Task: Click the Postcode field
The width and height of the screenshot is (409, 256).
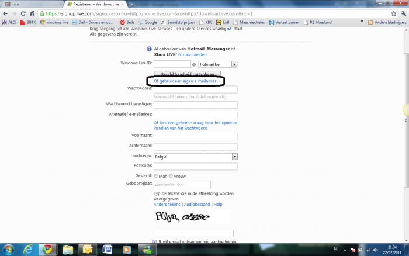Action: pos(195,166)
